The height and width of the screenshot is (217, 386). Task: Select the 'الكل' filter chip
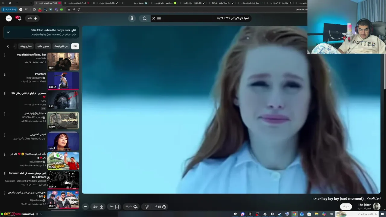[75, 46]
